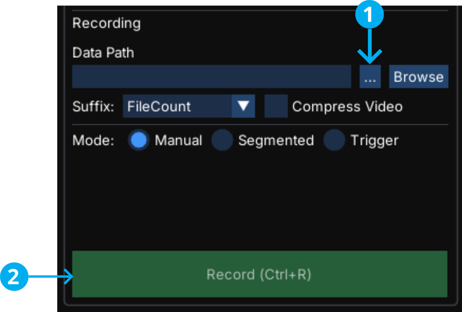Click the Recording section heading
The width and height of the screenshot is (462, 312).
[107, 23]
